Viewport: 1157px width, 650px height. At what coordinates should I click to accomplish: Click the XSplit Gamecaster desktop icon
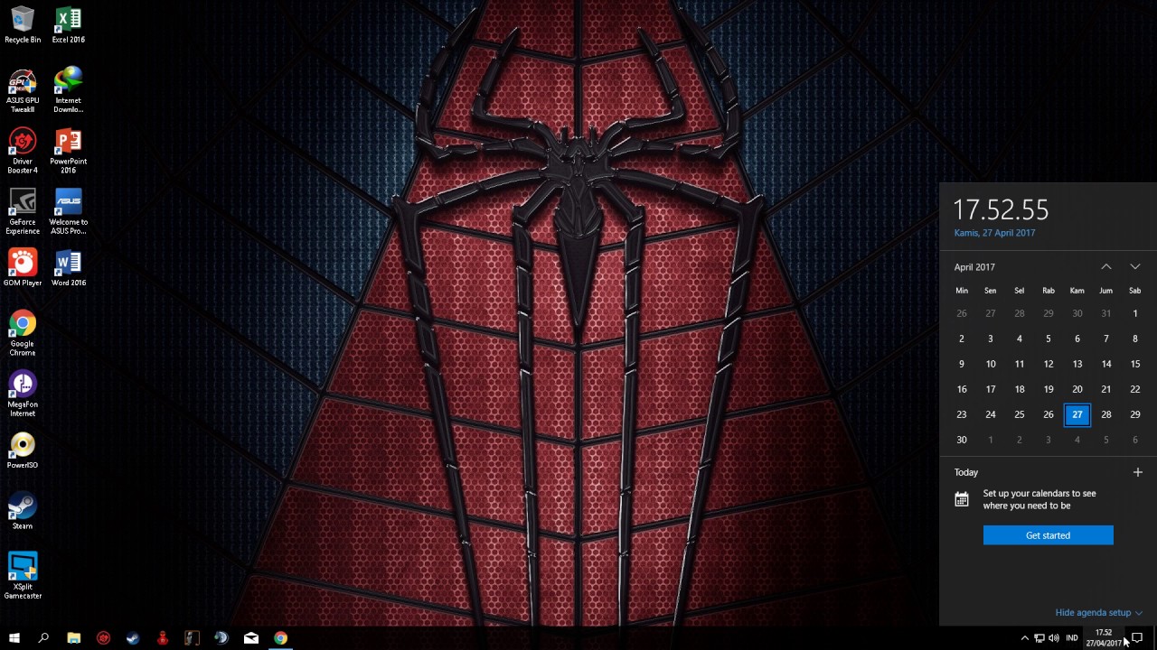[x=23, y=576]
